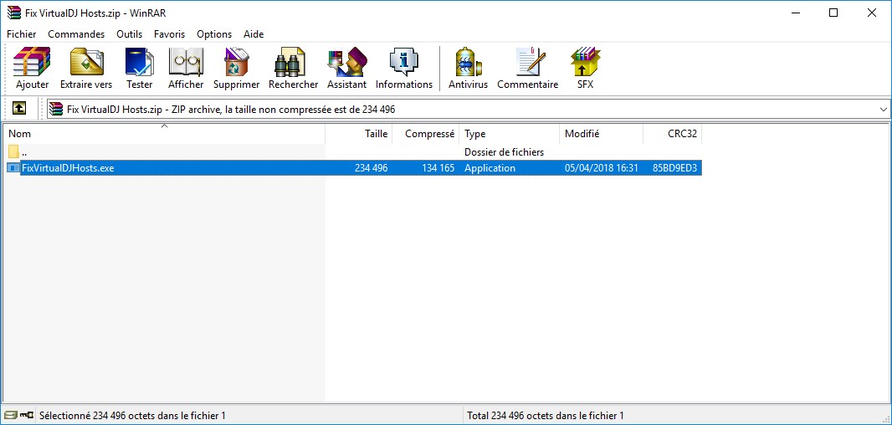Click the 'Dossier de fichiers' type cell
892x425 pixels.
click(504, 152)
